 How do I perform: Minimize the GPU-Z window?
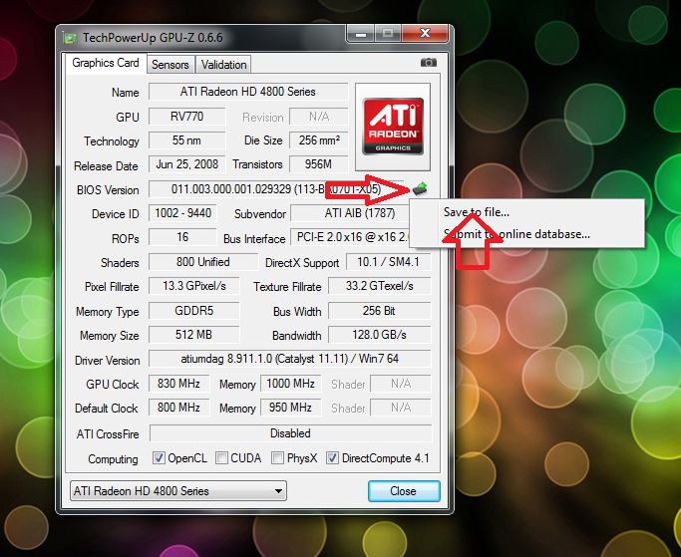[x=361, y=34]
